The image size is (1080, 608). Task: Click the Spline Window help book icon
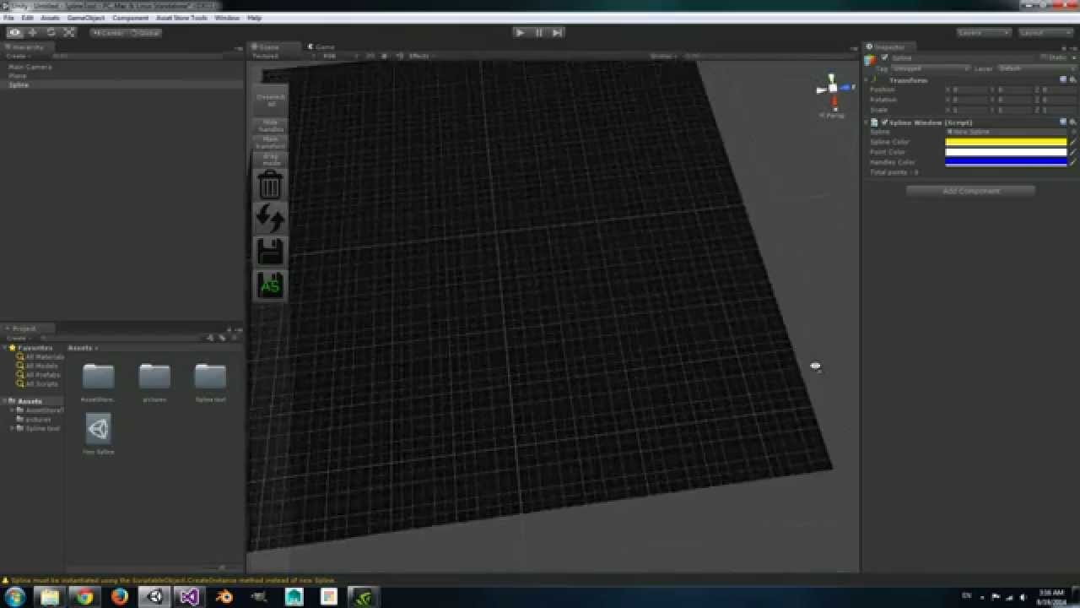pos(1063,122)
